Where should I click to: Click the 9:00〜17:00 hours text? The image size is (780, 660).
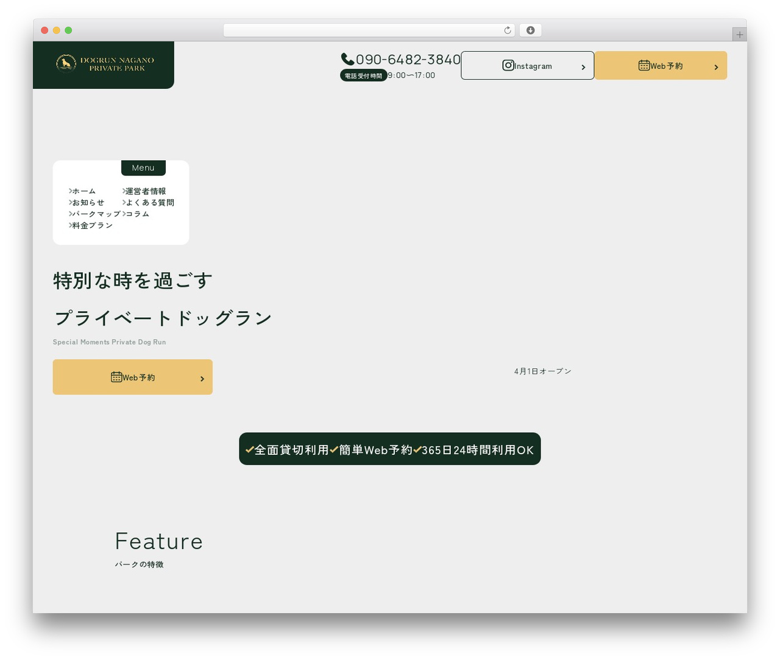pos(411,75)
